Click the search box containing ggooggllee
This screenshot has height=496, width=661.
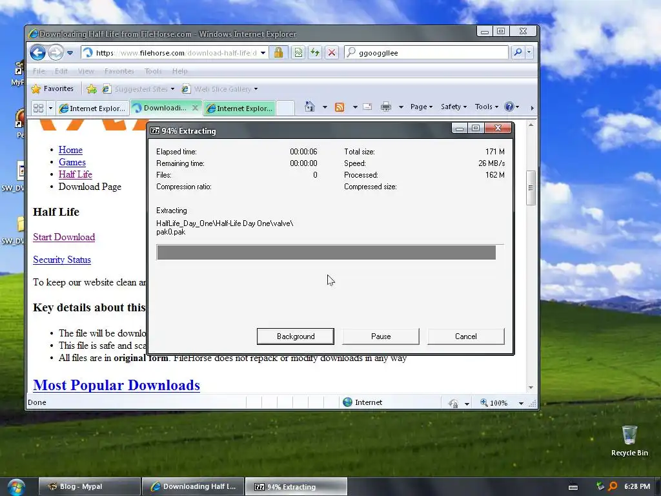(426, 53)
